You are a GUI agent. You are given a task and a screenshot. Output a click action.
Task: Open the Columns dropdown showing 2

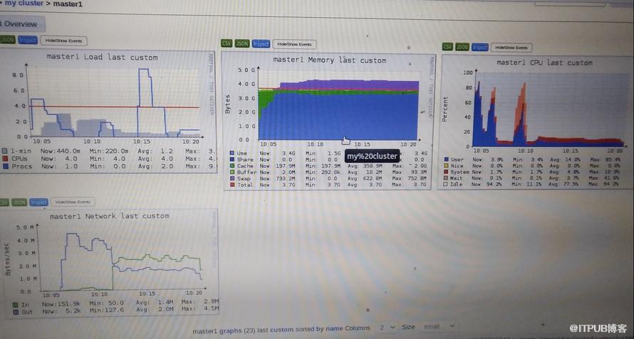pyautogui.click(x=387, y=328)
